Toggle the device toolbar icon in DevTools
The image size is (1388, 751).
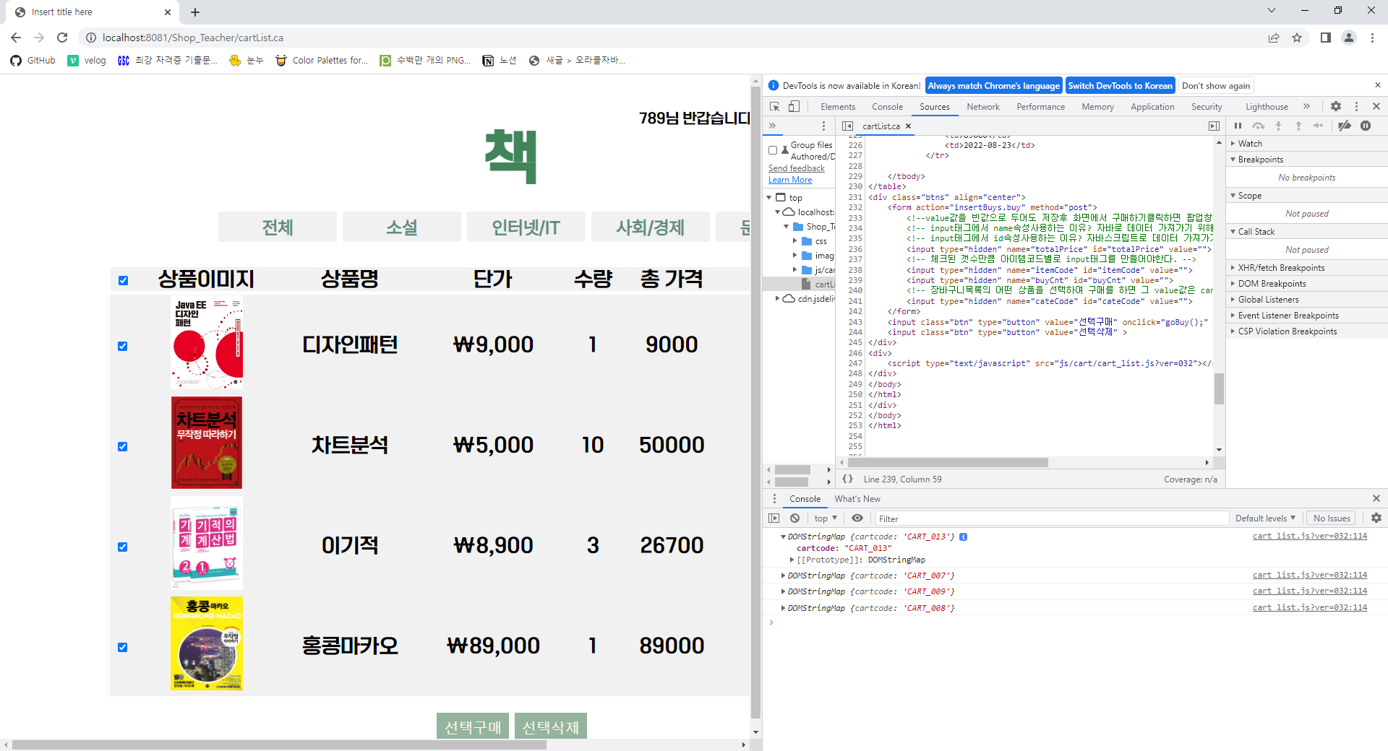pos(794,106)
